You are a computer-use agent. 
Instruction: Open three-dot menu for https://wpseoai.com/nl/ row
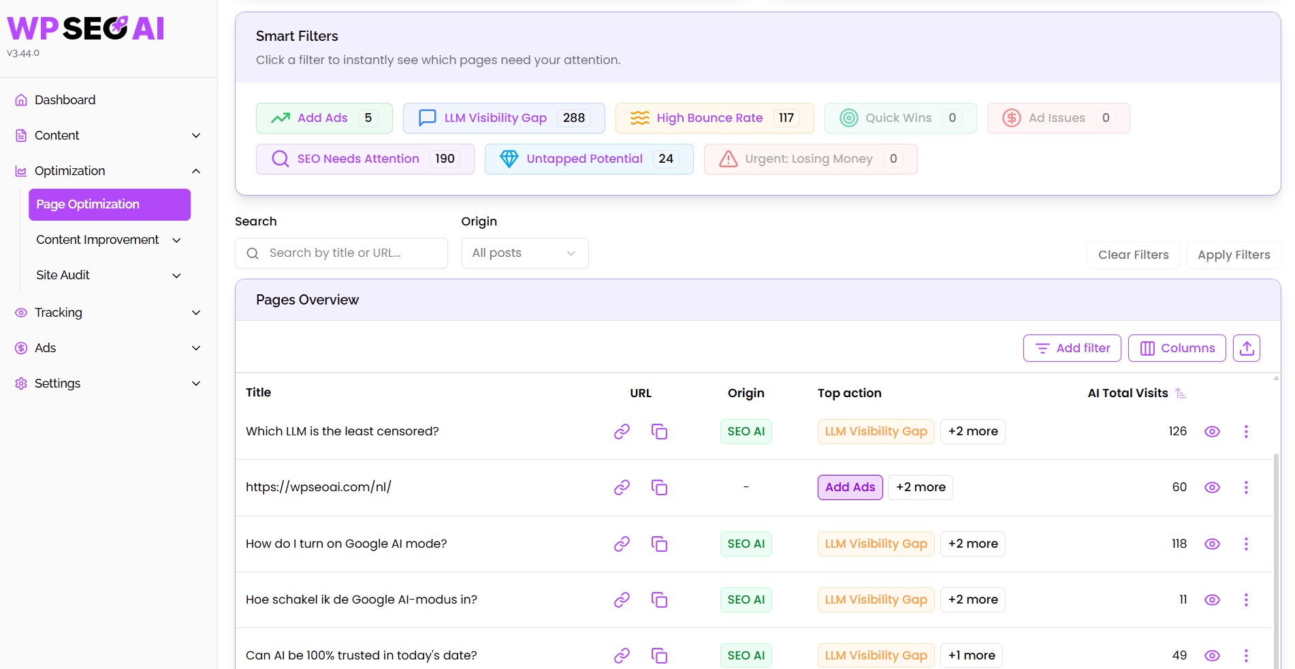tap(1246, 487)
